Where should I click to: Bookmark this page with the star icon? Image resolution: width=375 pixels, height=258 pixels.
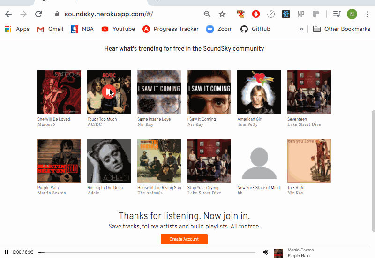pos(222,14)
